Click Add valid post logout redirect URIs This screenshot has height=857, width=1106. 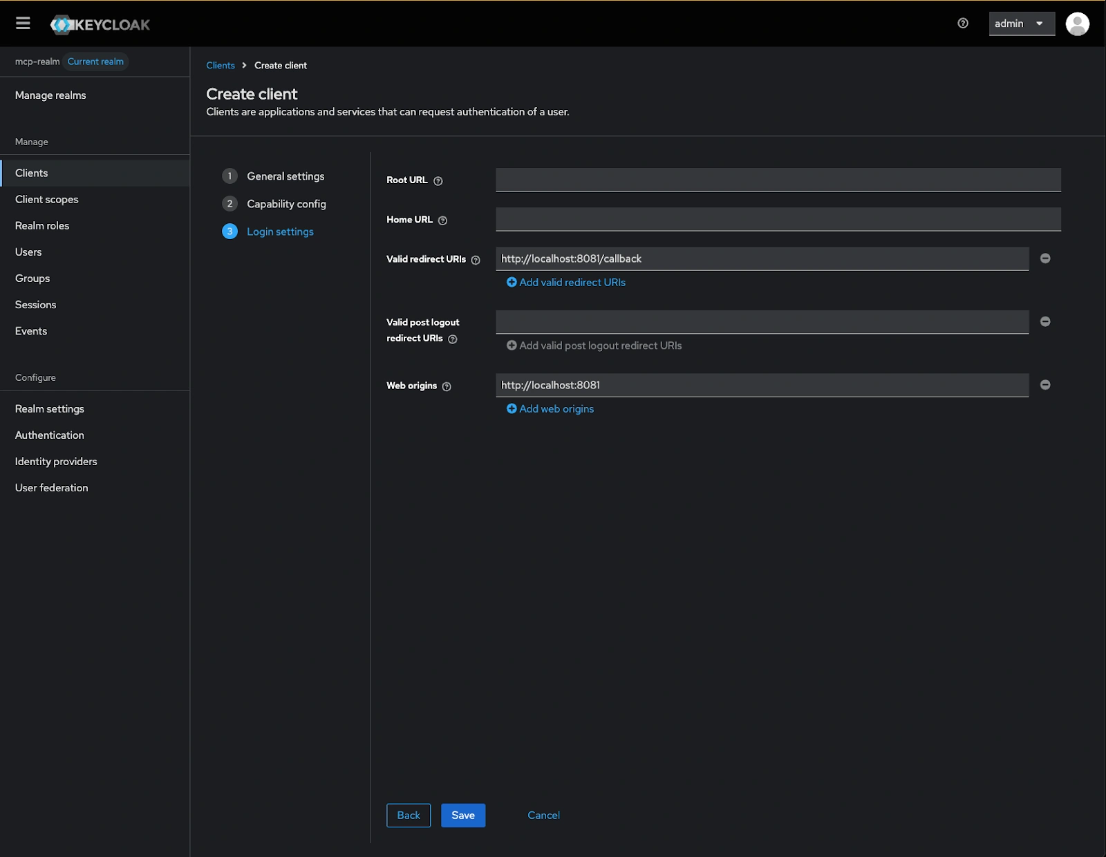click(594, 346)
